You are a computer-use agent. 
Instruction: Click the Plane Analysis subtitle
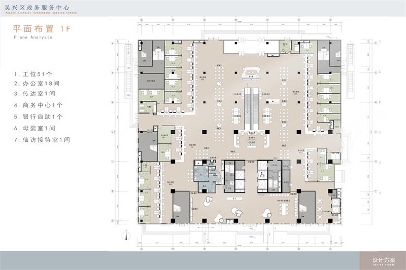(x=33, y=37)
